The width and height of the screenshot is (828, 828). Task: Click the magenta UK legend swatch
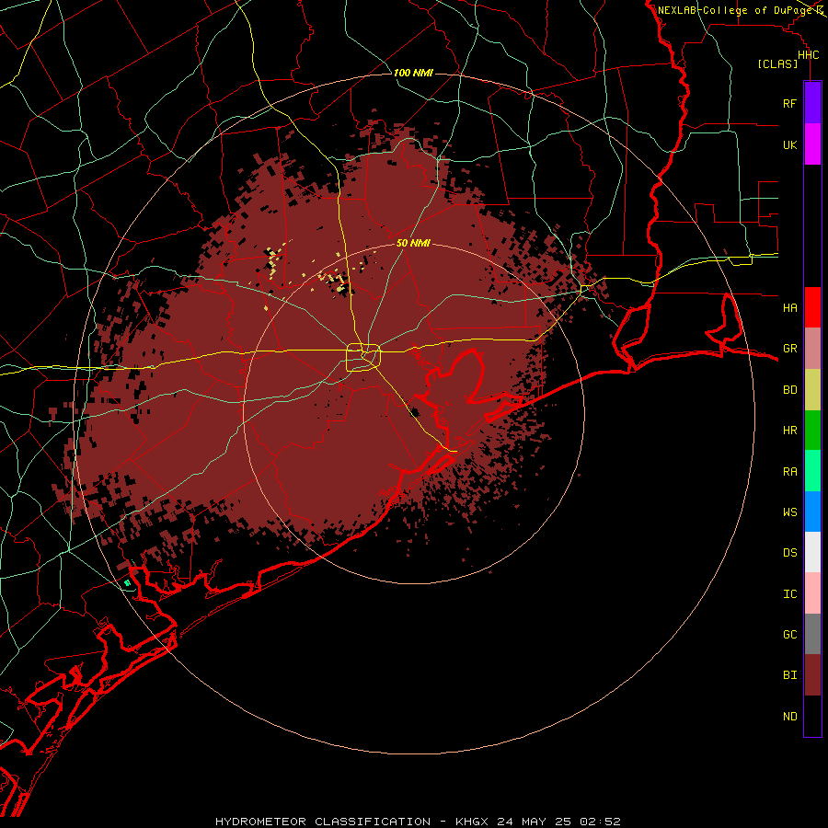(x=812, y=144)
